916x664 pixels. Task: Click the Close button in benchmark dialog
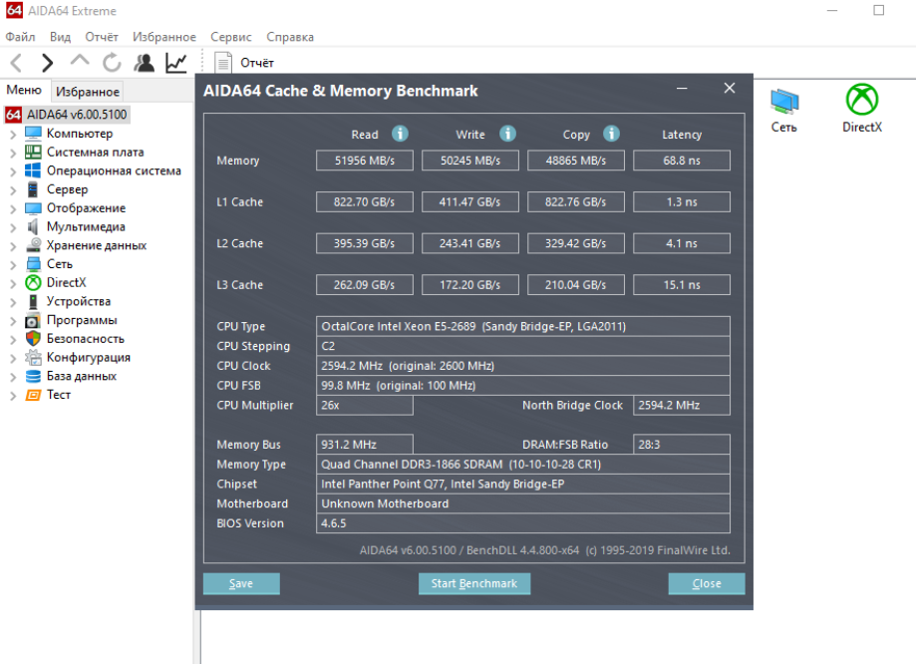[707, 583]
